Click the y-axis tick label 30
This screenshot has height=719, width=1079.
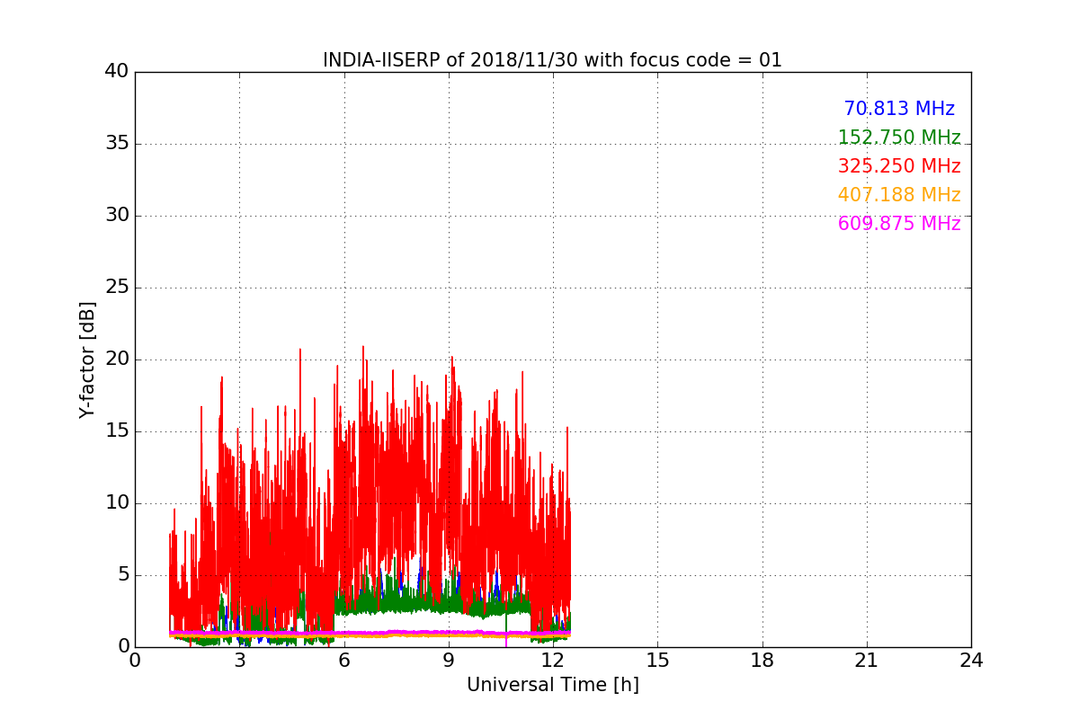tap(116, 216)
